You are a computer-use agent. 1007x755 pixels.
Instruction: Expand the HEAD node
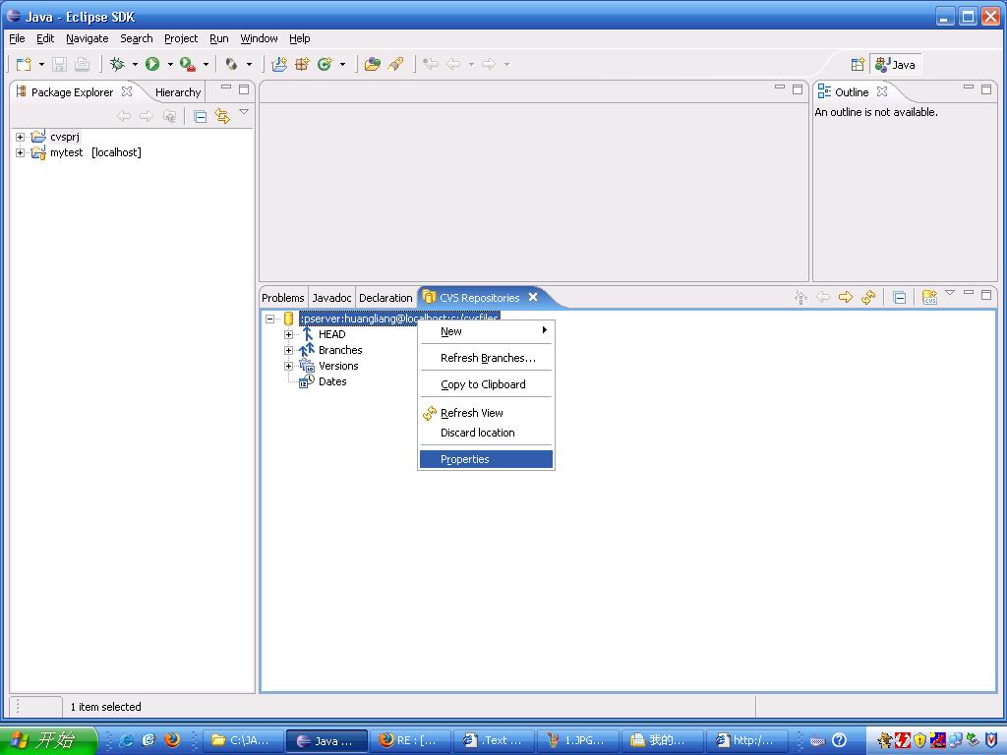click(x=288, y=334)
